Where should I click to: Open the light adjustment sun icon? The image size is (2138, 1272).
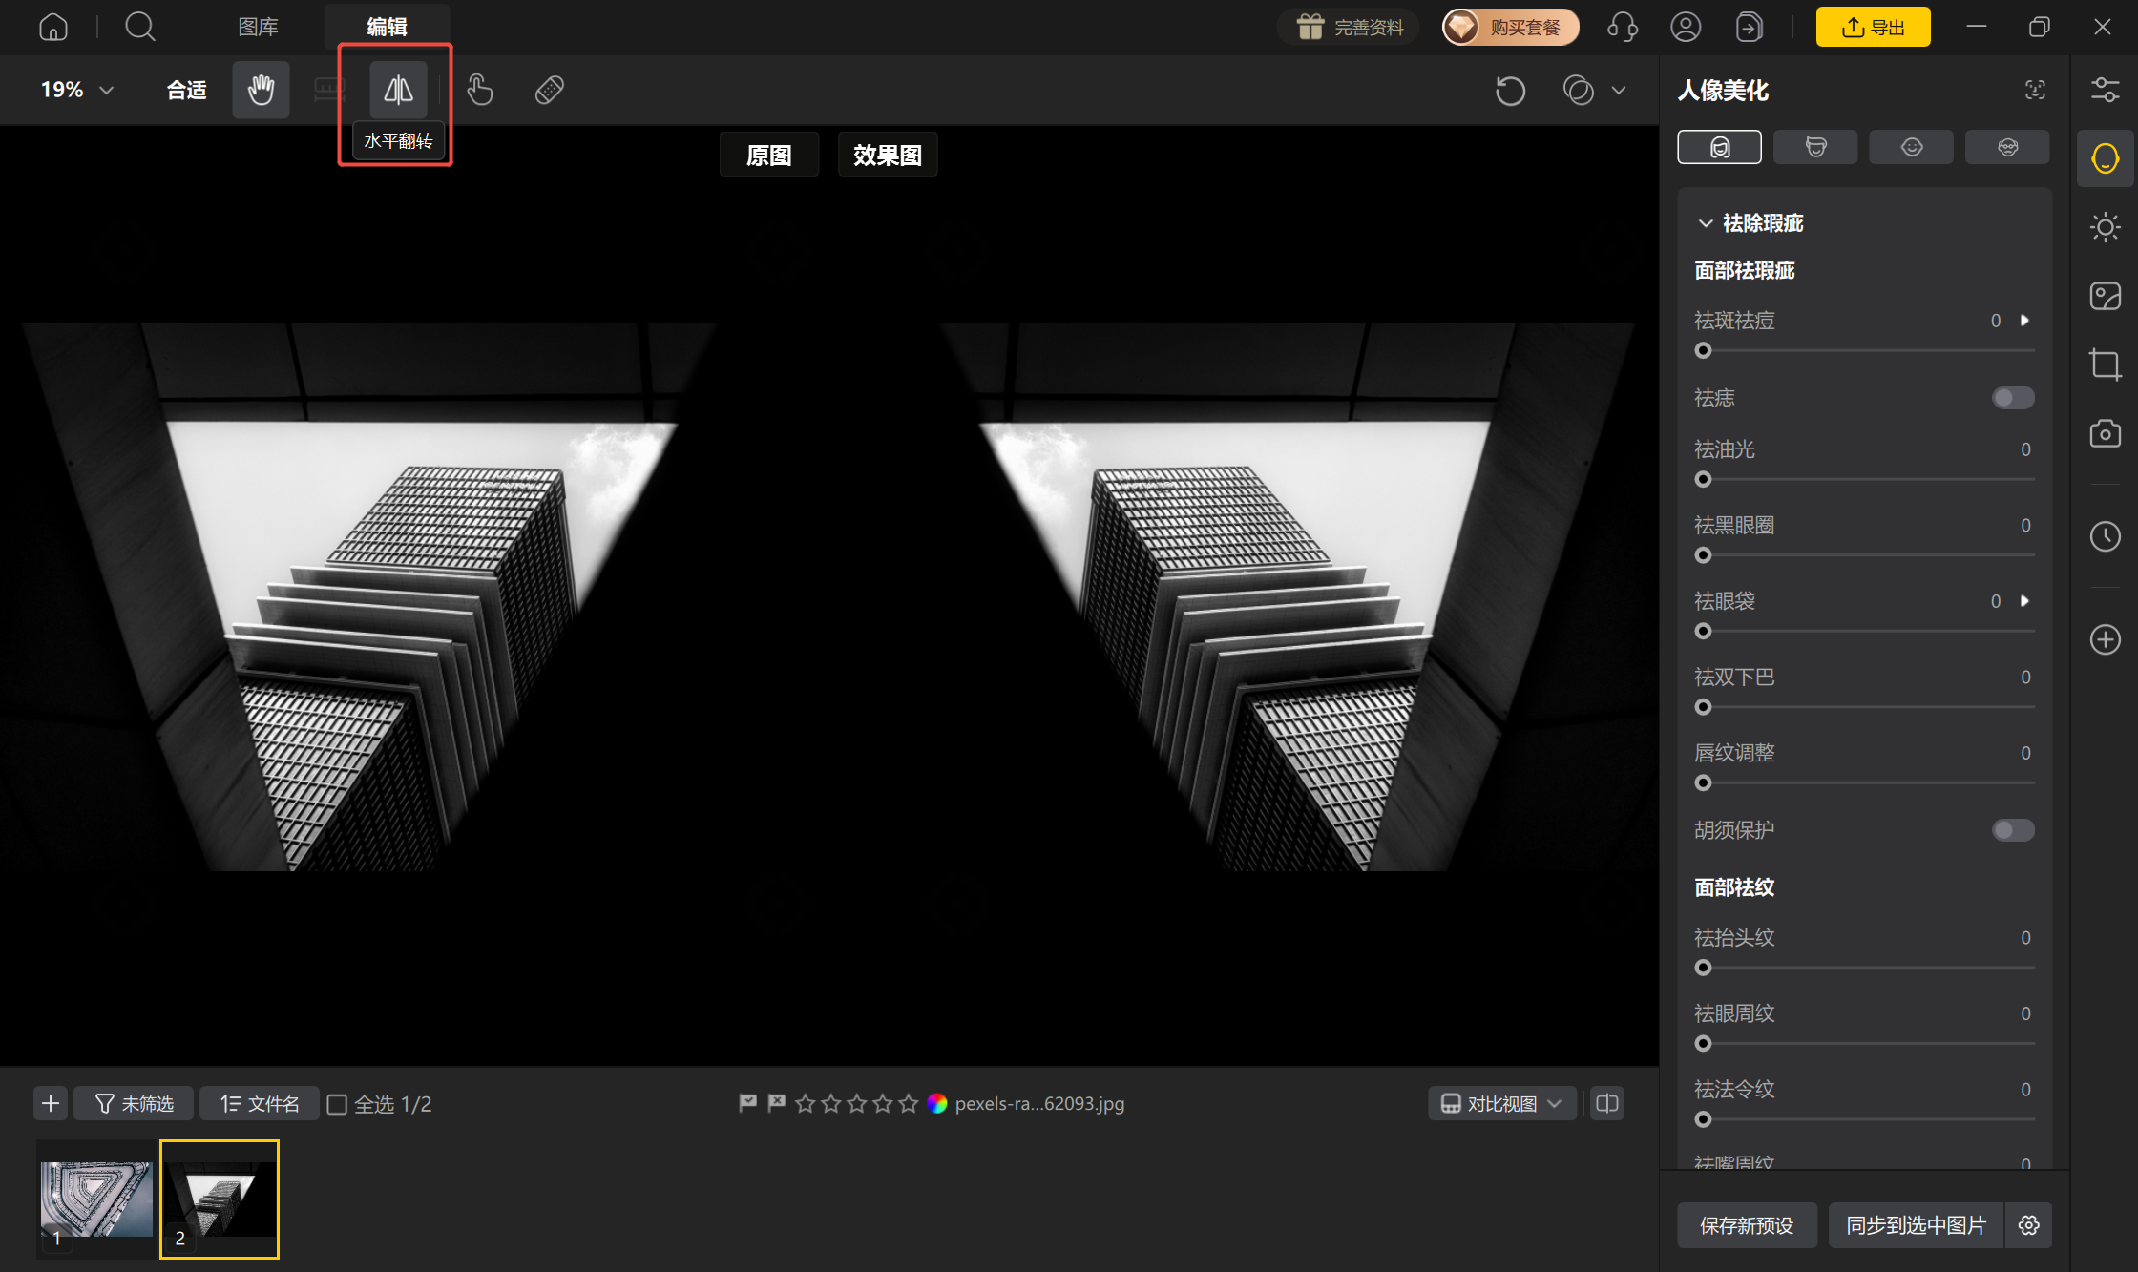[x=2105, y=227]
